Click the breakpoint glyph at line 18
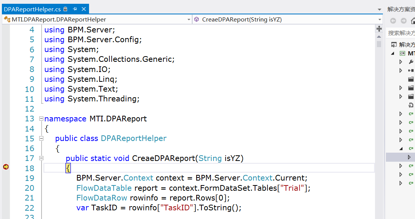 click(6, 167)
